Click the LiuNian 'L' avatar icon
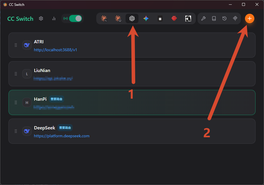The width and height of the screenshot is (264, 185). click(27, 74)
